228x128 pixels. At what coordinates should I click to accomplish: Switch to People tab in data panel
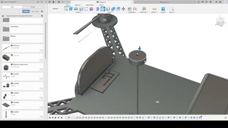tap(33, 7)
